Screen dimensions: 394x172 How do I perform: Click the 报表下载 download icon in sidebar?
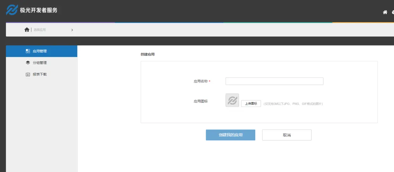pos(28,74)
